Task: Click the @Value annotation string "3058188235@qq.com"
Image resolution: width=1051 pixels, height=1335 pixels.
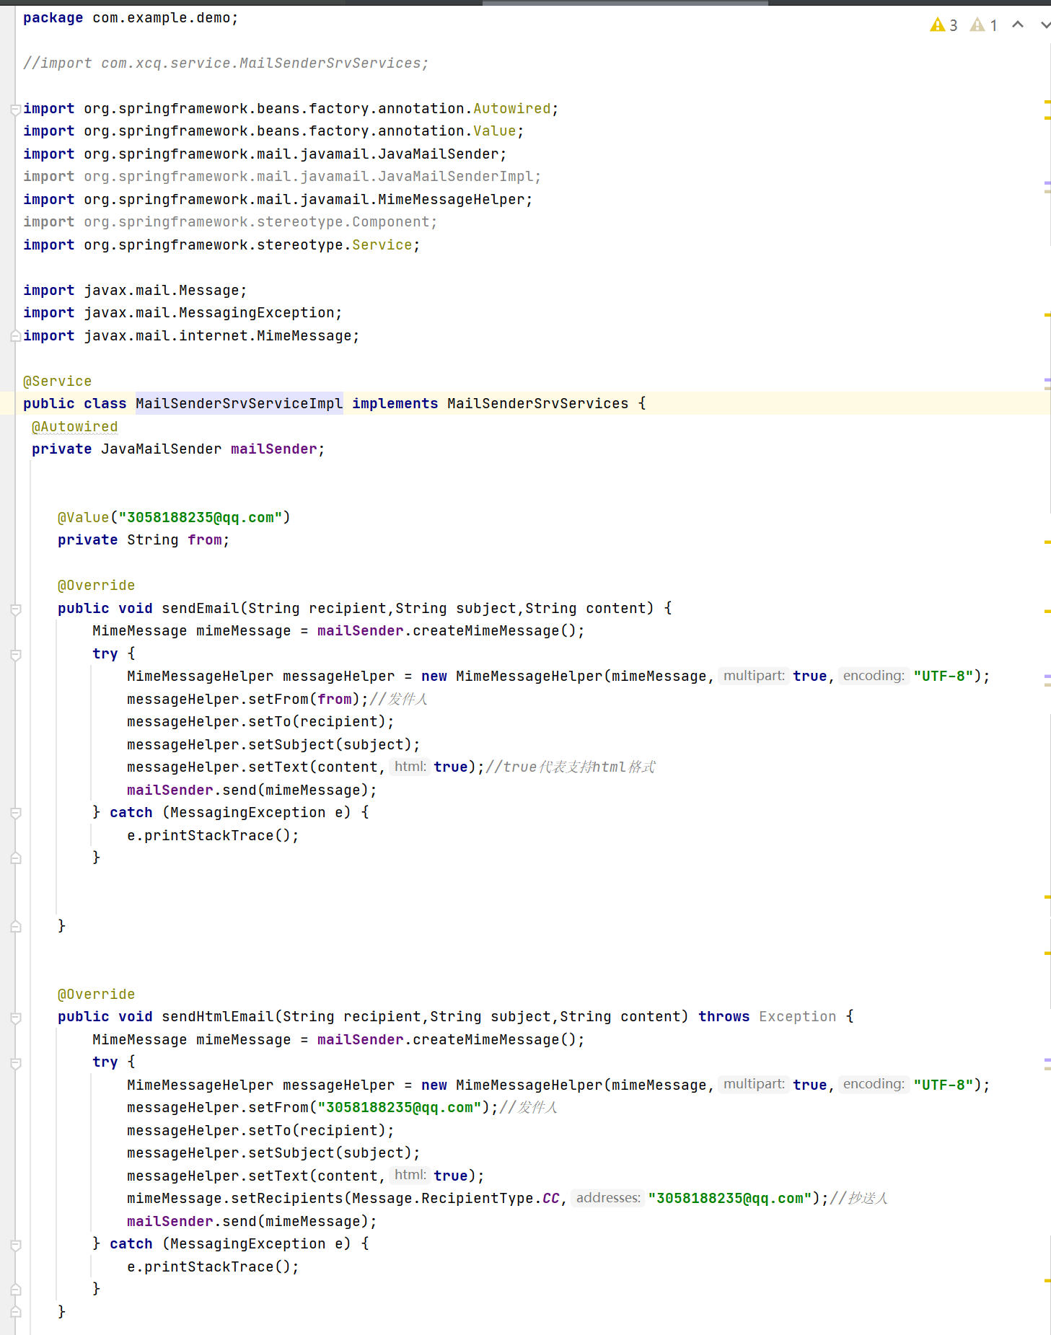Action: [200, 517]
